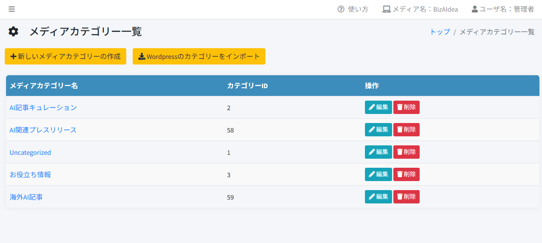Go to トップ via breadcrumb
The image size is (542, 243).
click(439, 32)
